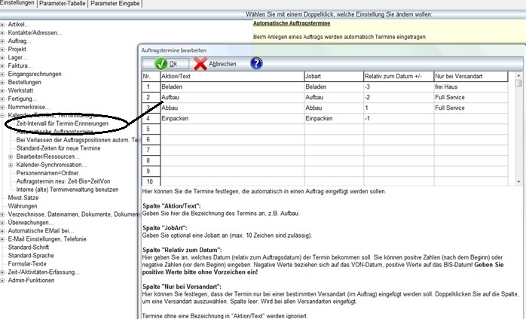The image size is (526, 319).
Task: Click the table scrollbar up arrow
Action: click(x=518, y=76)
